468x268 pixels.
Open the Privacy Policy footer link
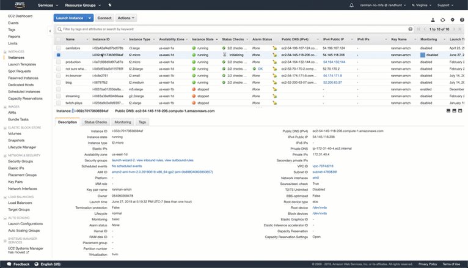pyautogui.click(x=428, y=264)
